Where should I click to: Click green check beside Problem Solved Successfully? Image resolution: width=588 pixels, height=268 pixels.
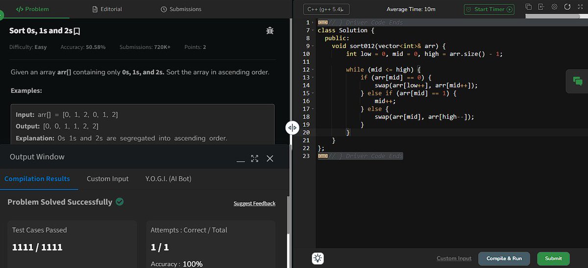coord(120,201)
